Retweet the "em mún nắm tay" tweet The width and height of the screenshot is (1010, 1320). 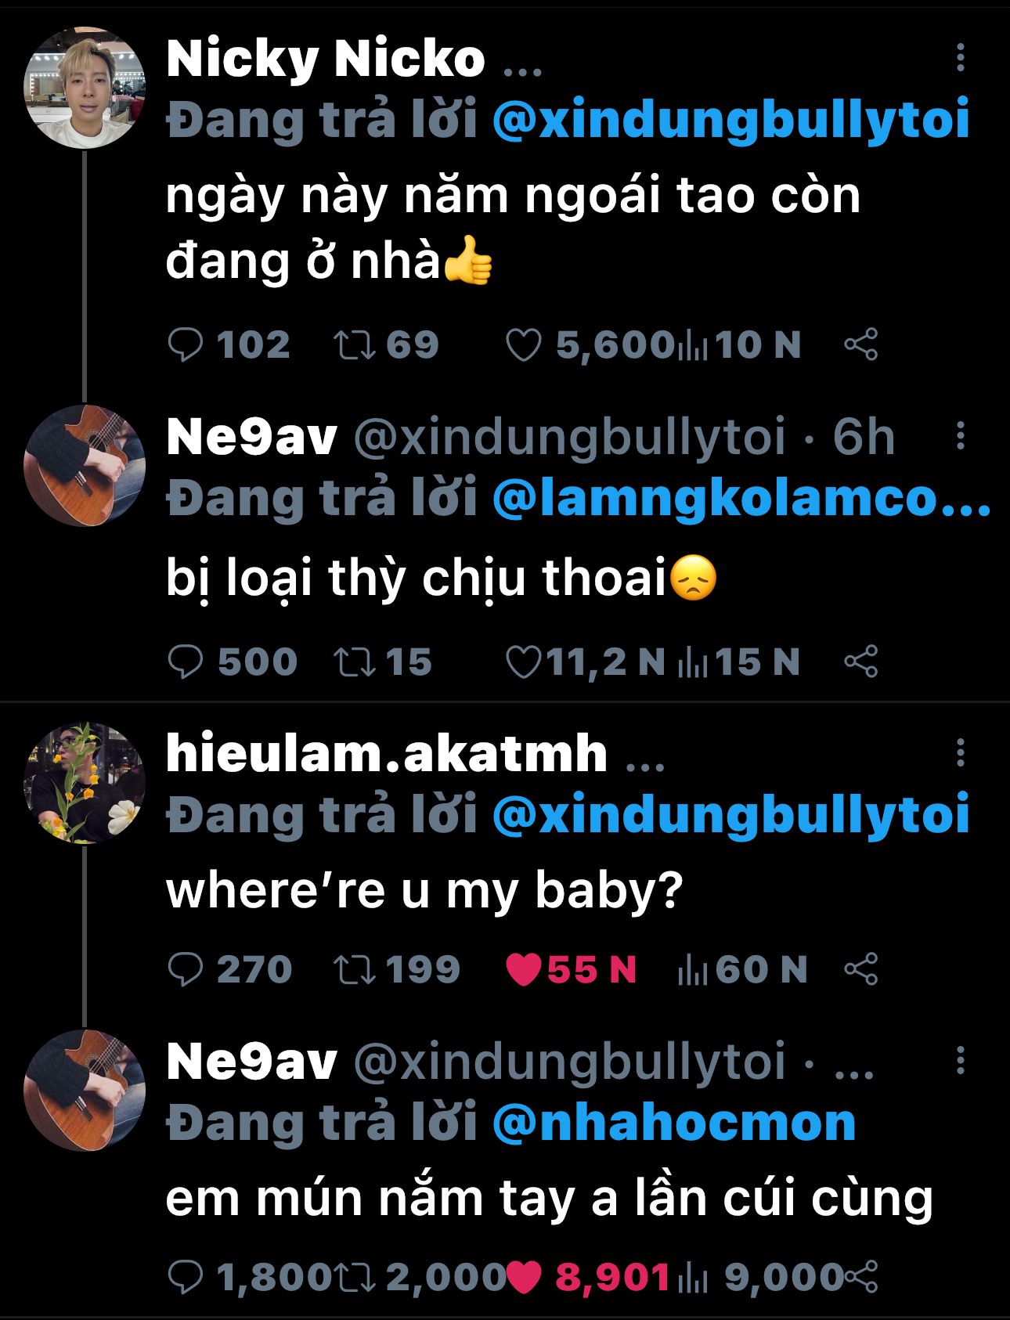pyautogui.click(x=355, y=1278)
